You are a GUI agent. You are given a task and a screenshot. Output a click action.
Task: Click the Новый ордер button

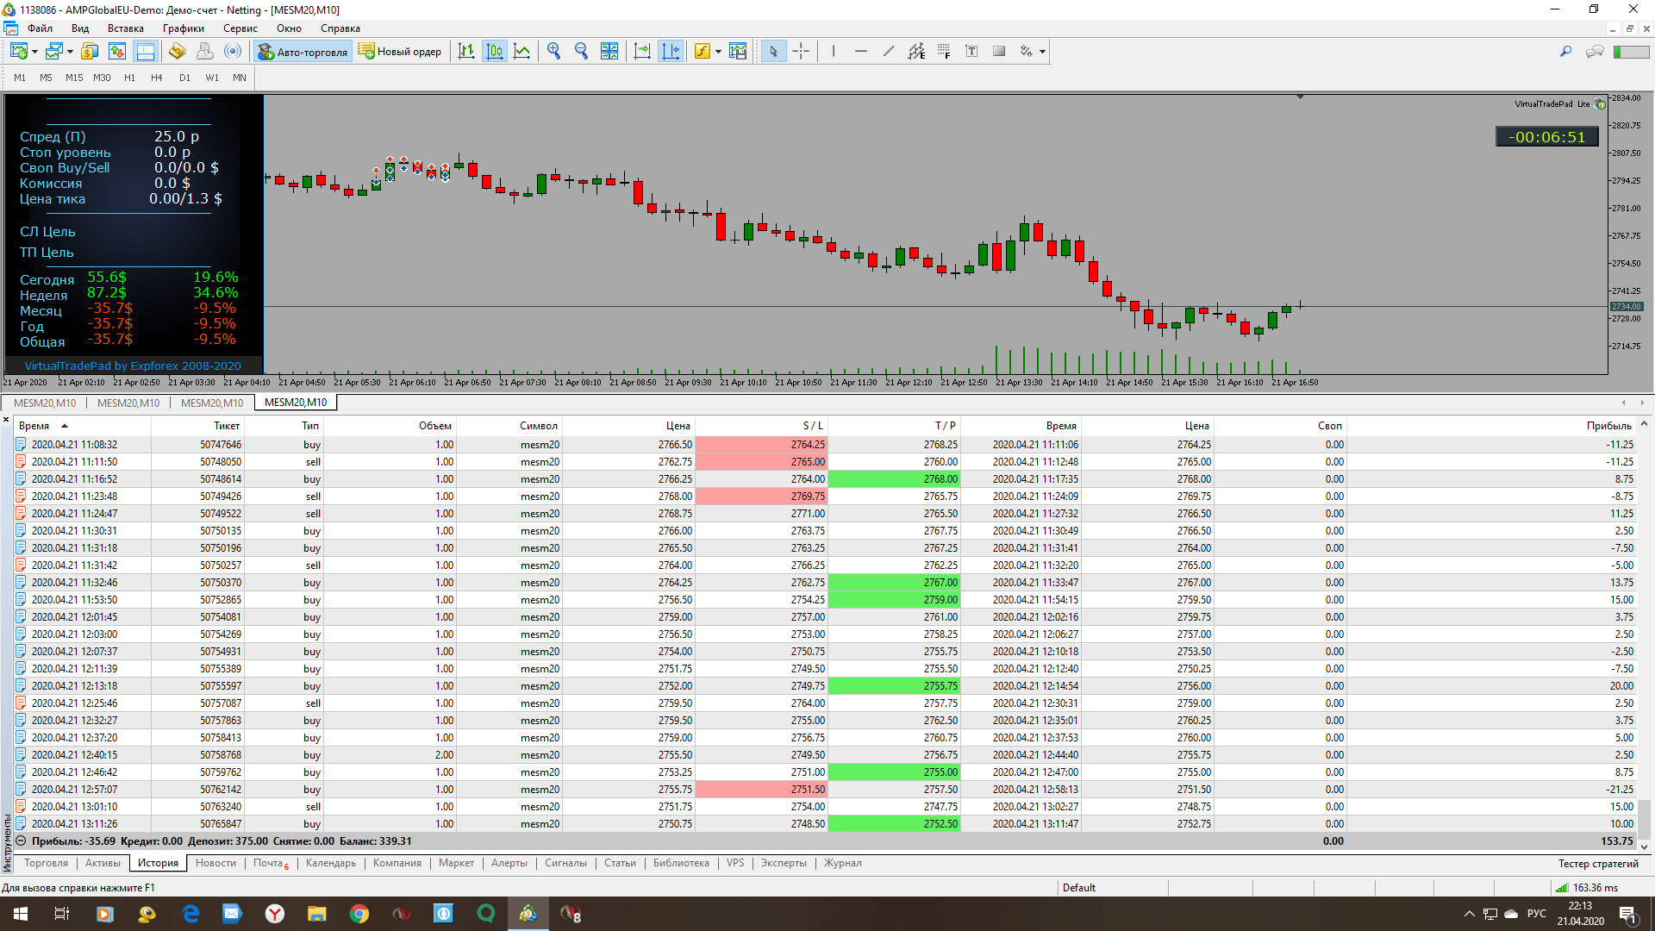400,52
